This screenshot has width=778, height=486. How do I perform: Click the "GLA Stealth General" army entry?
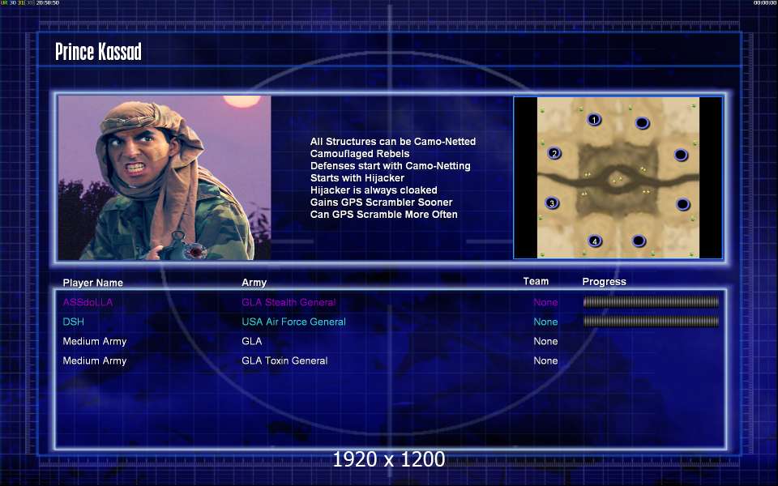(x=289, y=302)
